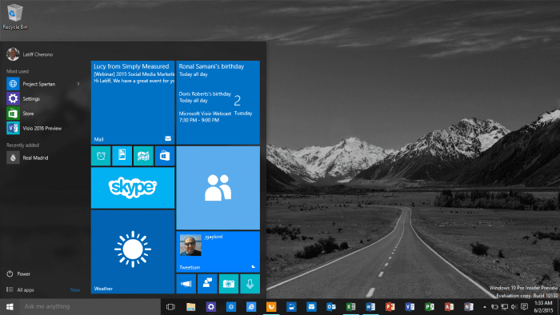Click the Start button

[x=10, y=306]
